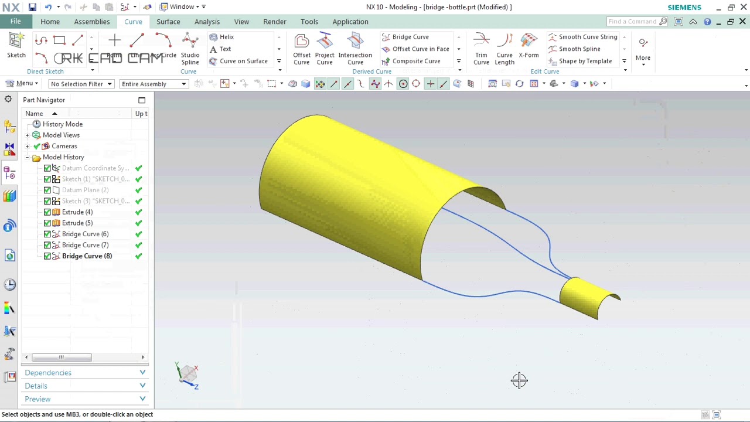This screenshot has width=750, height=422.
Task: Maximize the Part Navigator panel
Action: [x=142, y=100]
